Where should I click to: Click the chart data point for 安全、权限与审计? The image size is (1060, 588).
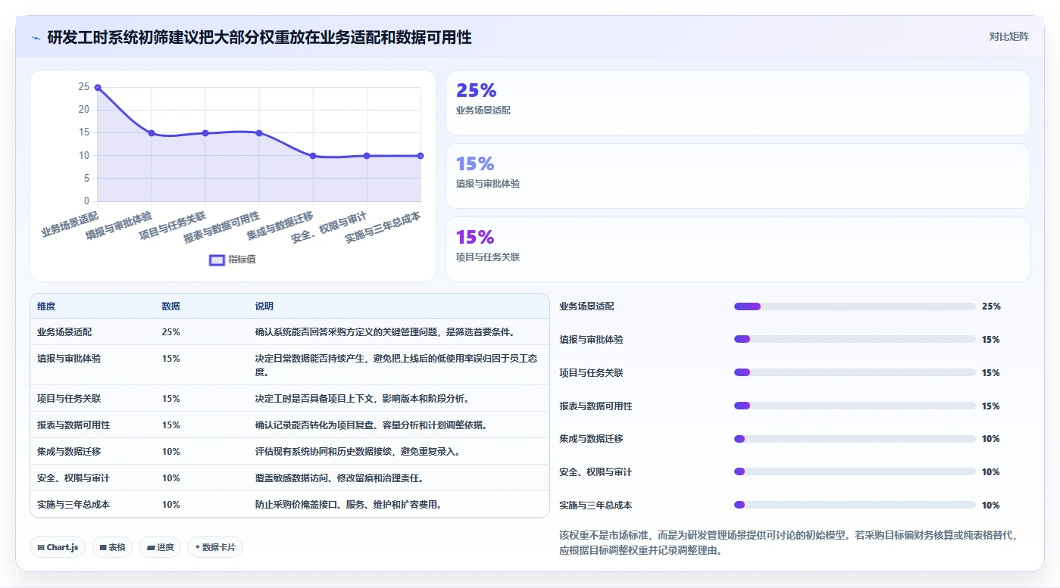point(367,156)
